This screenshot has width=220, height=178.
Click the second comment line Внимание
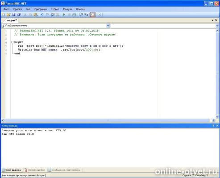click(x=65, y=35)
